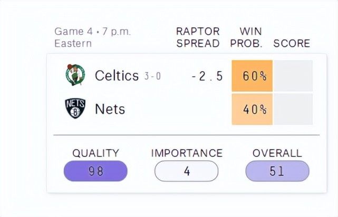
Task: Click the empty Nets score box
Action: tap(293, 110)
